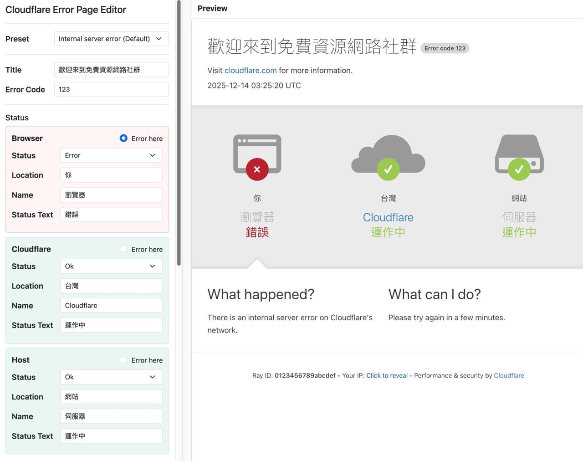Screen dimensions: 583x461
Task: Click the Error Code input showing 123
Action: click(111, 89)
